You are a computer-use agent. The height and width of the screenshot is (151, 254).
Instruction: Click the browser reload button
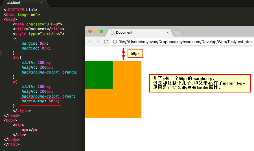(x=106, y=42)
